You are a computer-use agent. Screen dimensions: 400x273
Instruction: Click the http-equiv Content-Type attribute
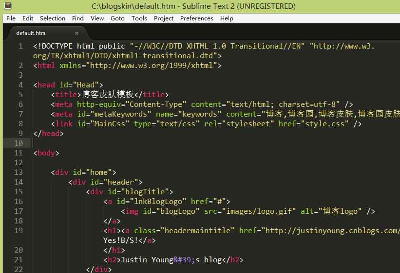click(x=132, y=104)
